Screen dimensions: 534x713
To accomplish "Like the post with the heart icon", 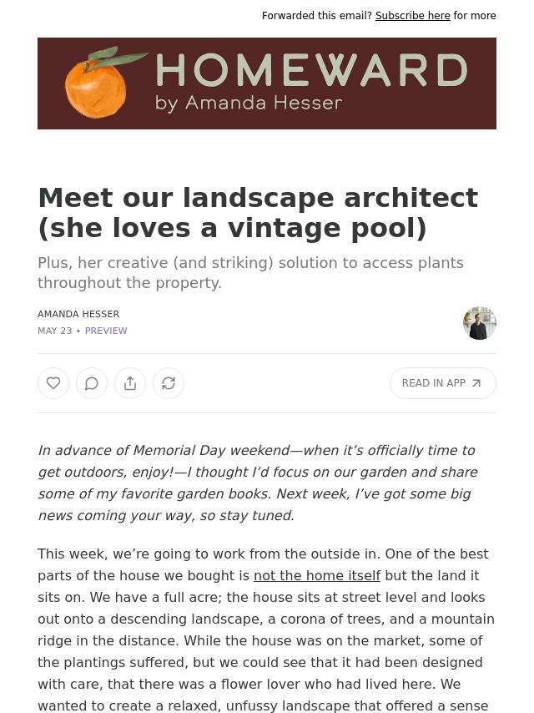I will click(53, 383).
